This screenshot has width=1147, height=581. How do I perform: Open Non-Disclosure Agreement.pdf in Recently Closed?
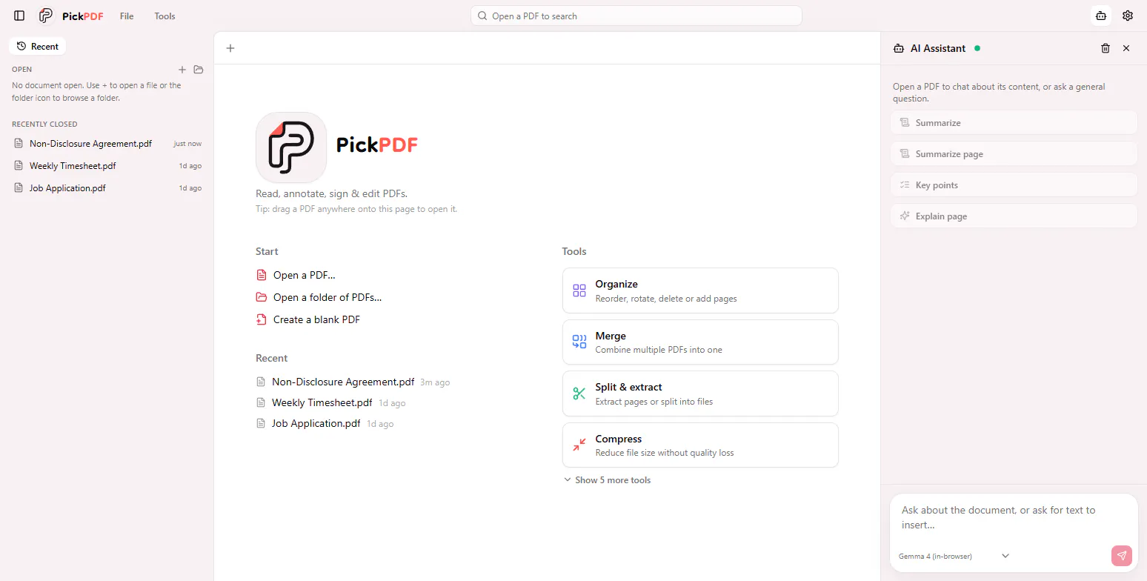107,144
